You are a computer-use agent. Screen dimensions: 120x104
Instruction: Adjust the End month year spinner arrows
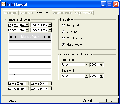[101, 76]
